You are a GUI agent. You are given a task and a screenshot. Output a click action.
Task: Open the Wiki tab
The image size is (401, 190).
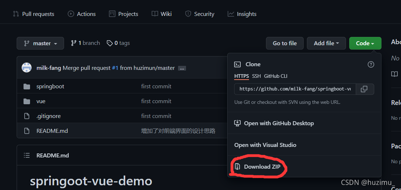click(x=162, y=14)
